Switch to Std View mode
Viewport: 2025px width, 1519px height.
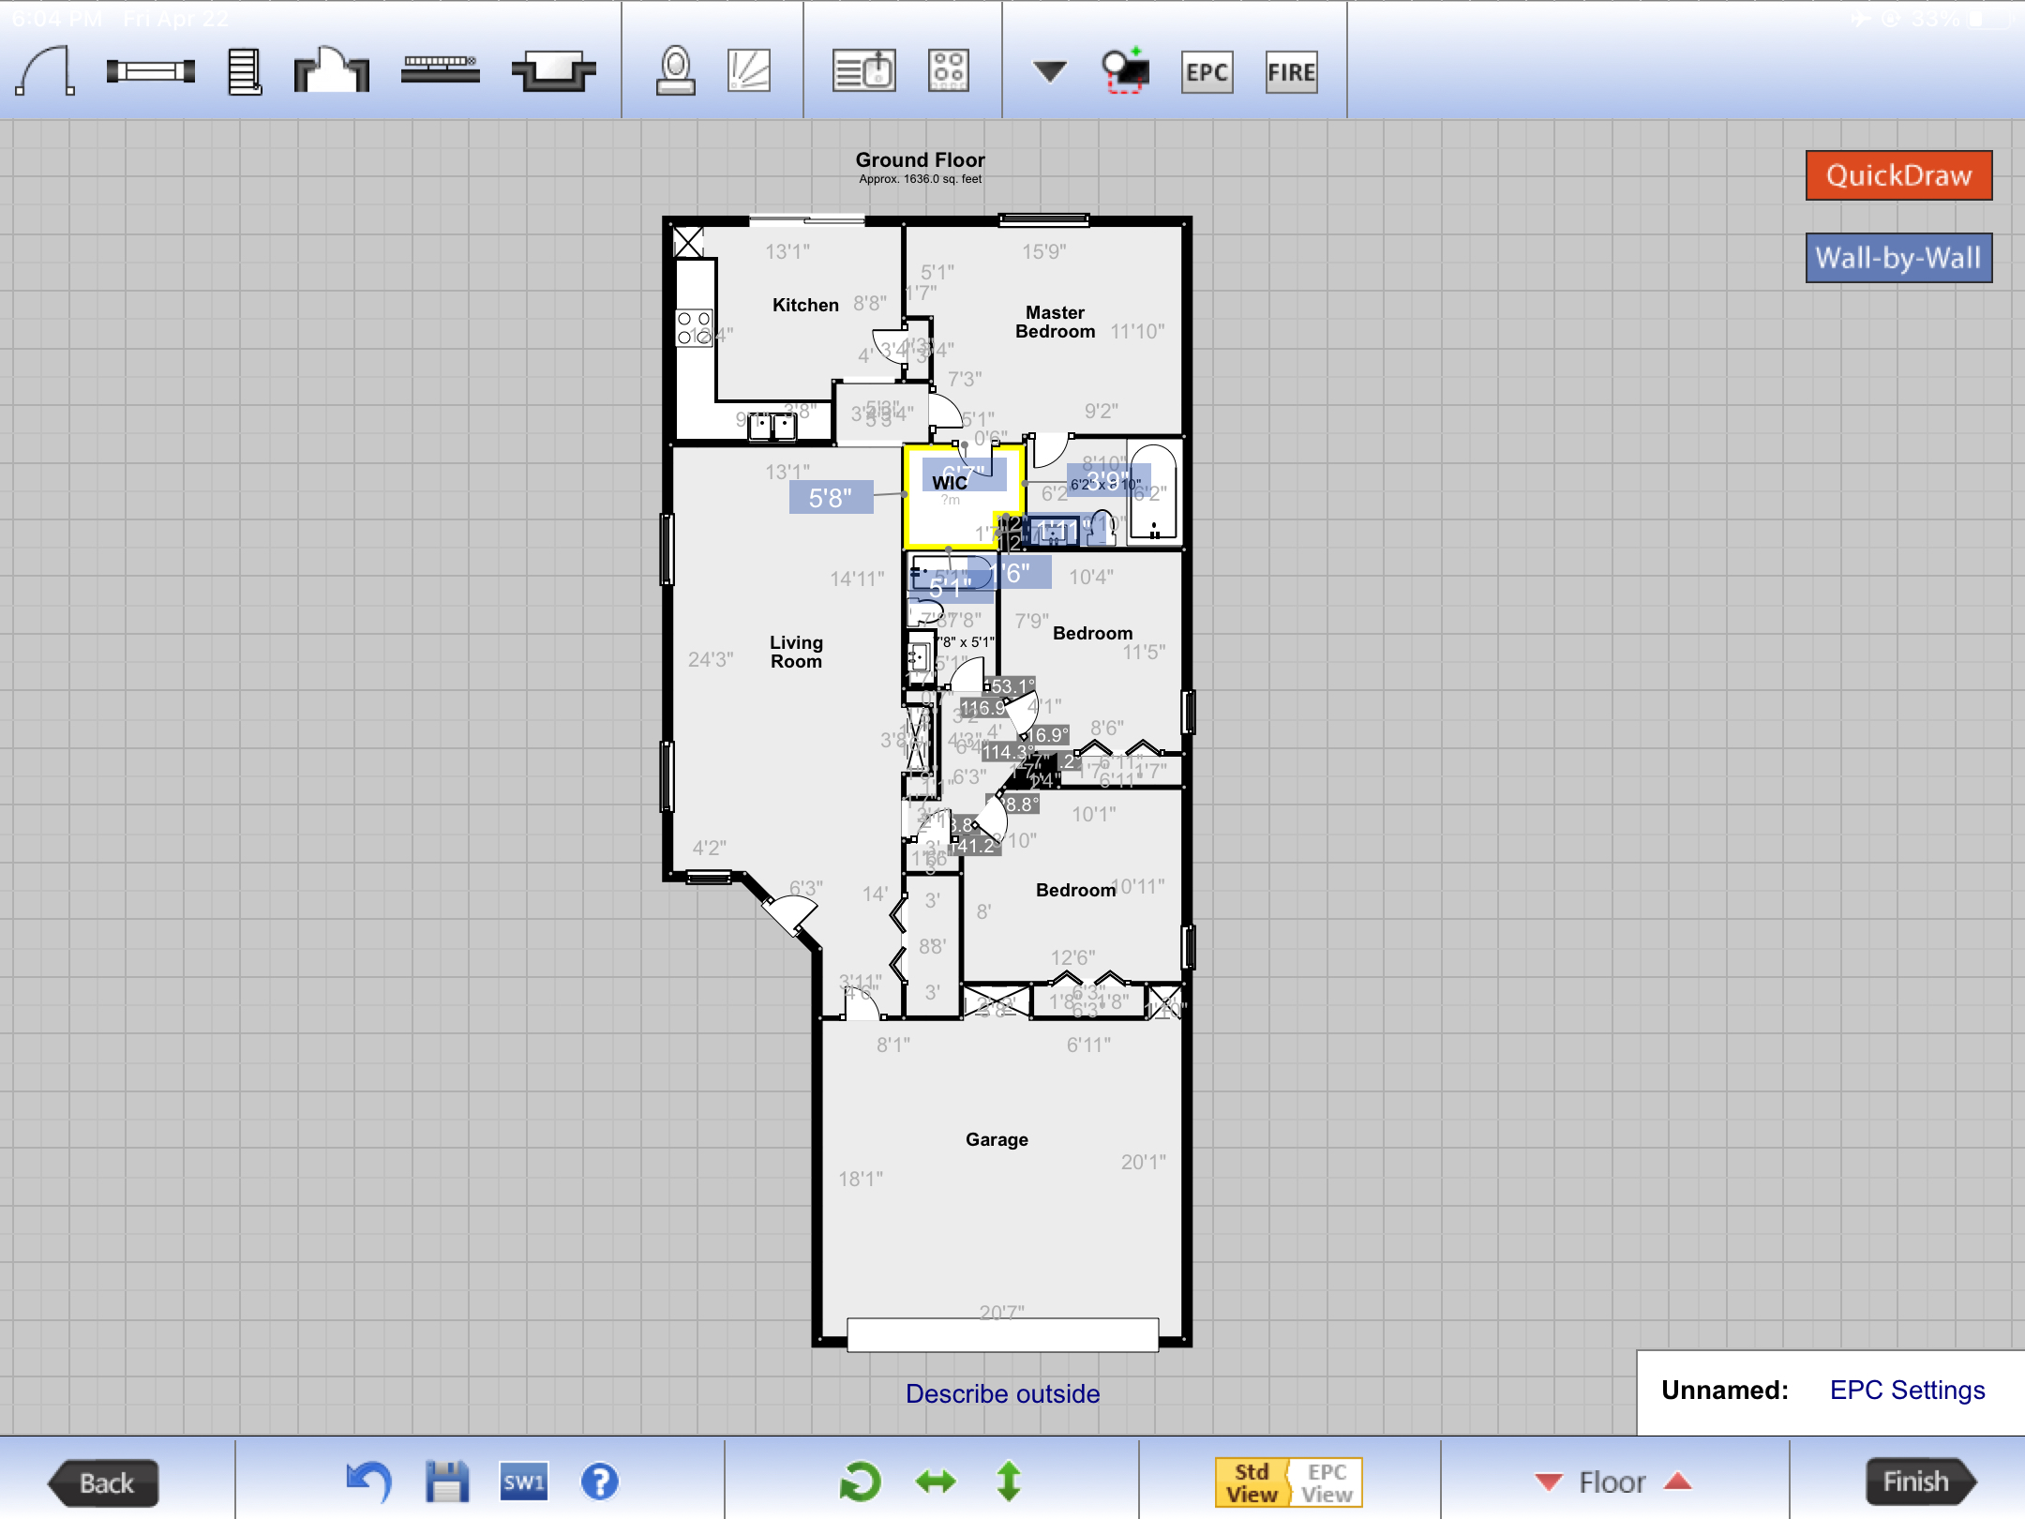click(x=1252, y=1482)
